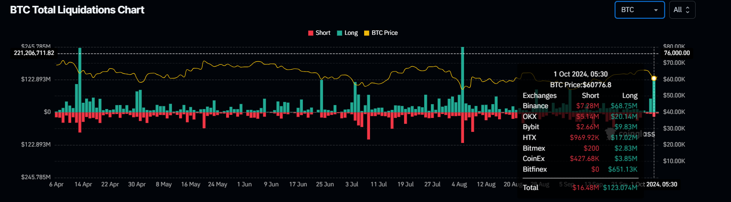This screenshot has height=202, width=731.
Task: Click the large red short bar below 4 Aug
Action: point(462,127)
